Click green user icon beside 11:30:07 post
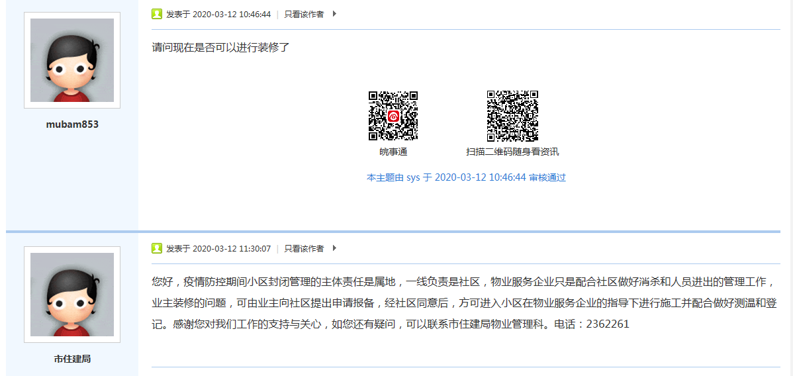 pos(157,248)
